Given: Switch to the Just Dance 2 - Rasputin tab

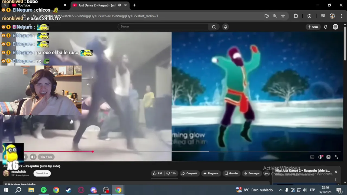Looking at the screenshot, I should point(97,5).
